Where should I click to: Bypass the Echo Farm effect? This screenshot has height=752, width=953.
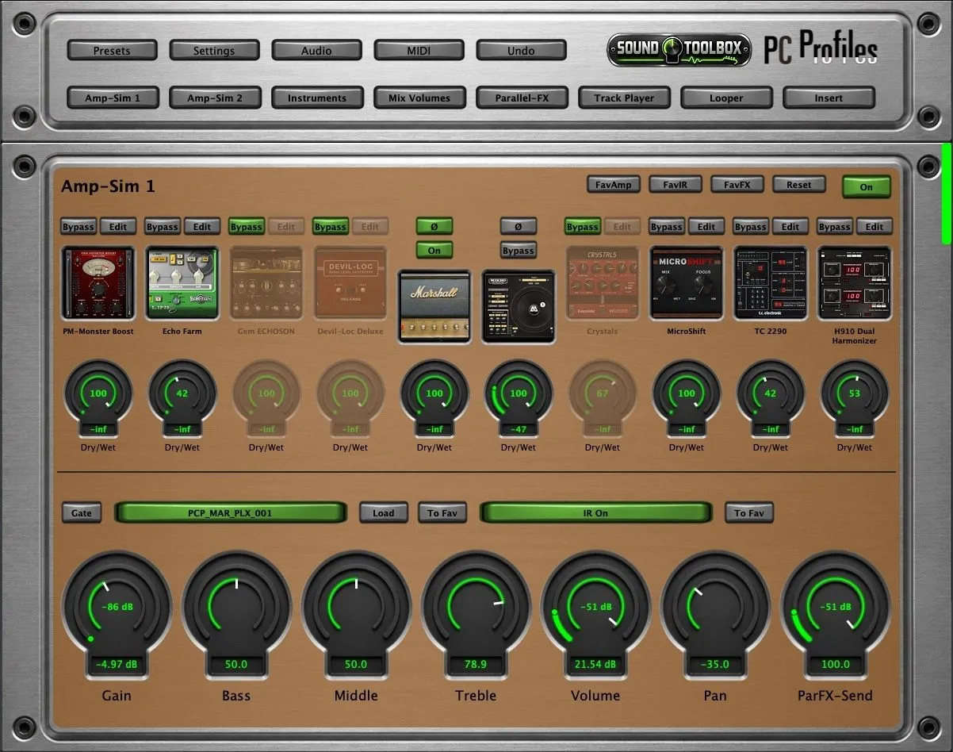click(x=163, y=227)
